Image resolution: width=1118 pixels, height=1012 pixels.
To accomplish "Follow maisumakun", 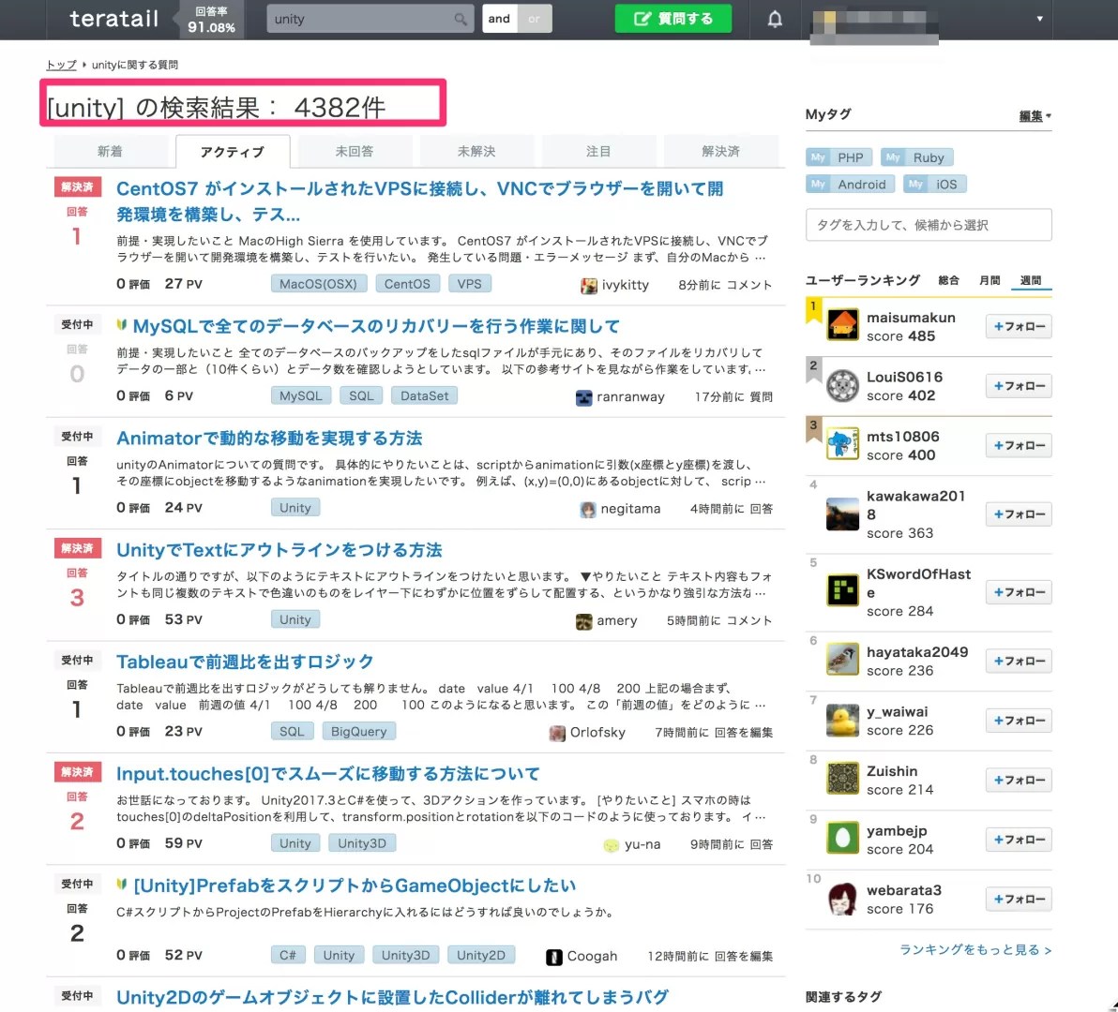I will (x=1019, y=326).
